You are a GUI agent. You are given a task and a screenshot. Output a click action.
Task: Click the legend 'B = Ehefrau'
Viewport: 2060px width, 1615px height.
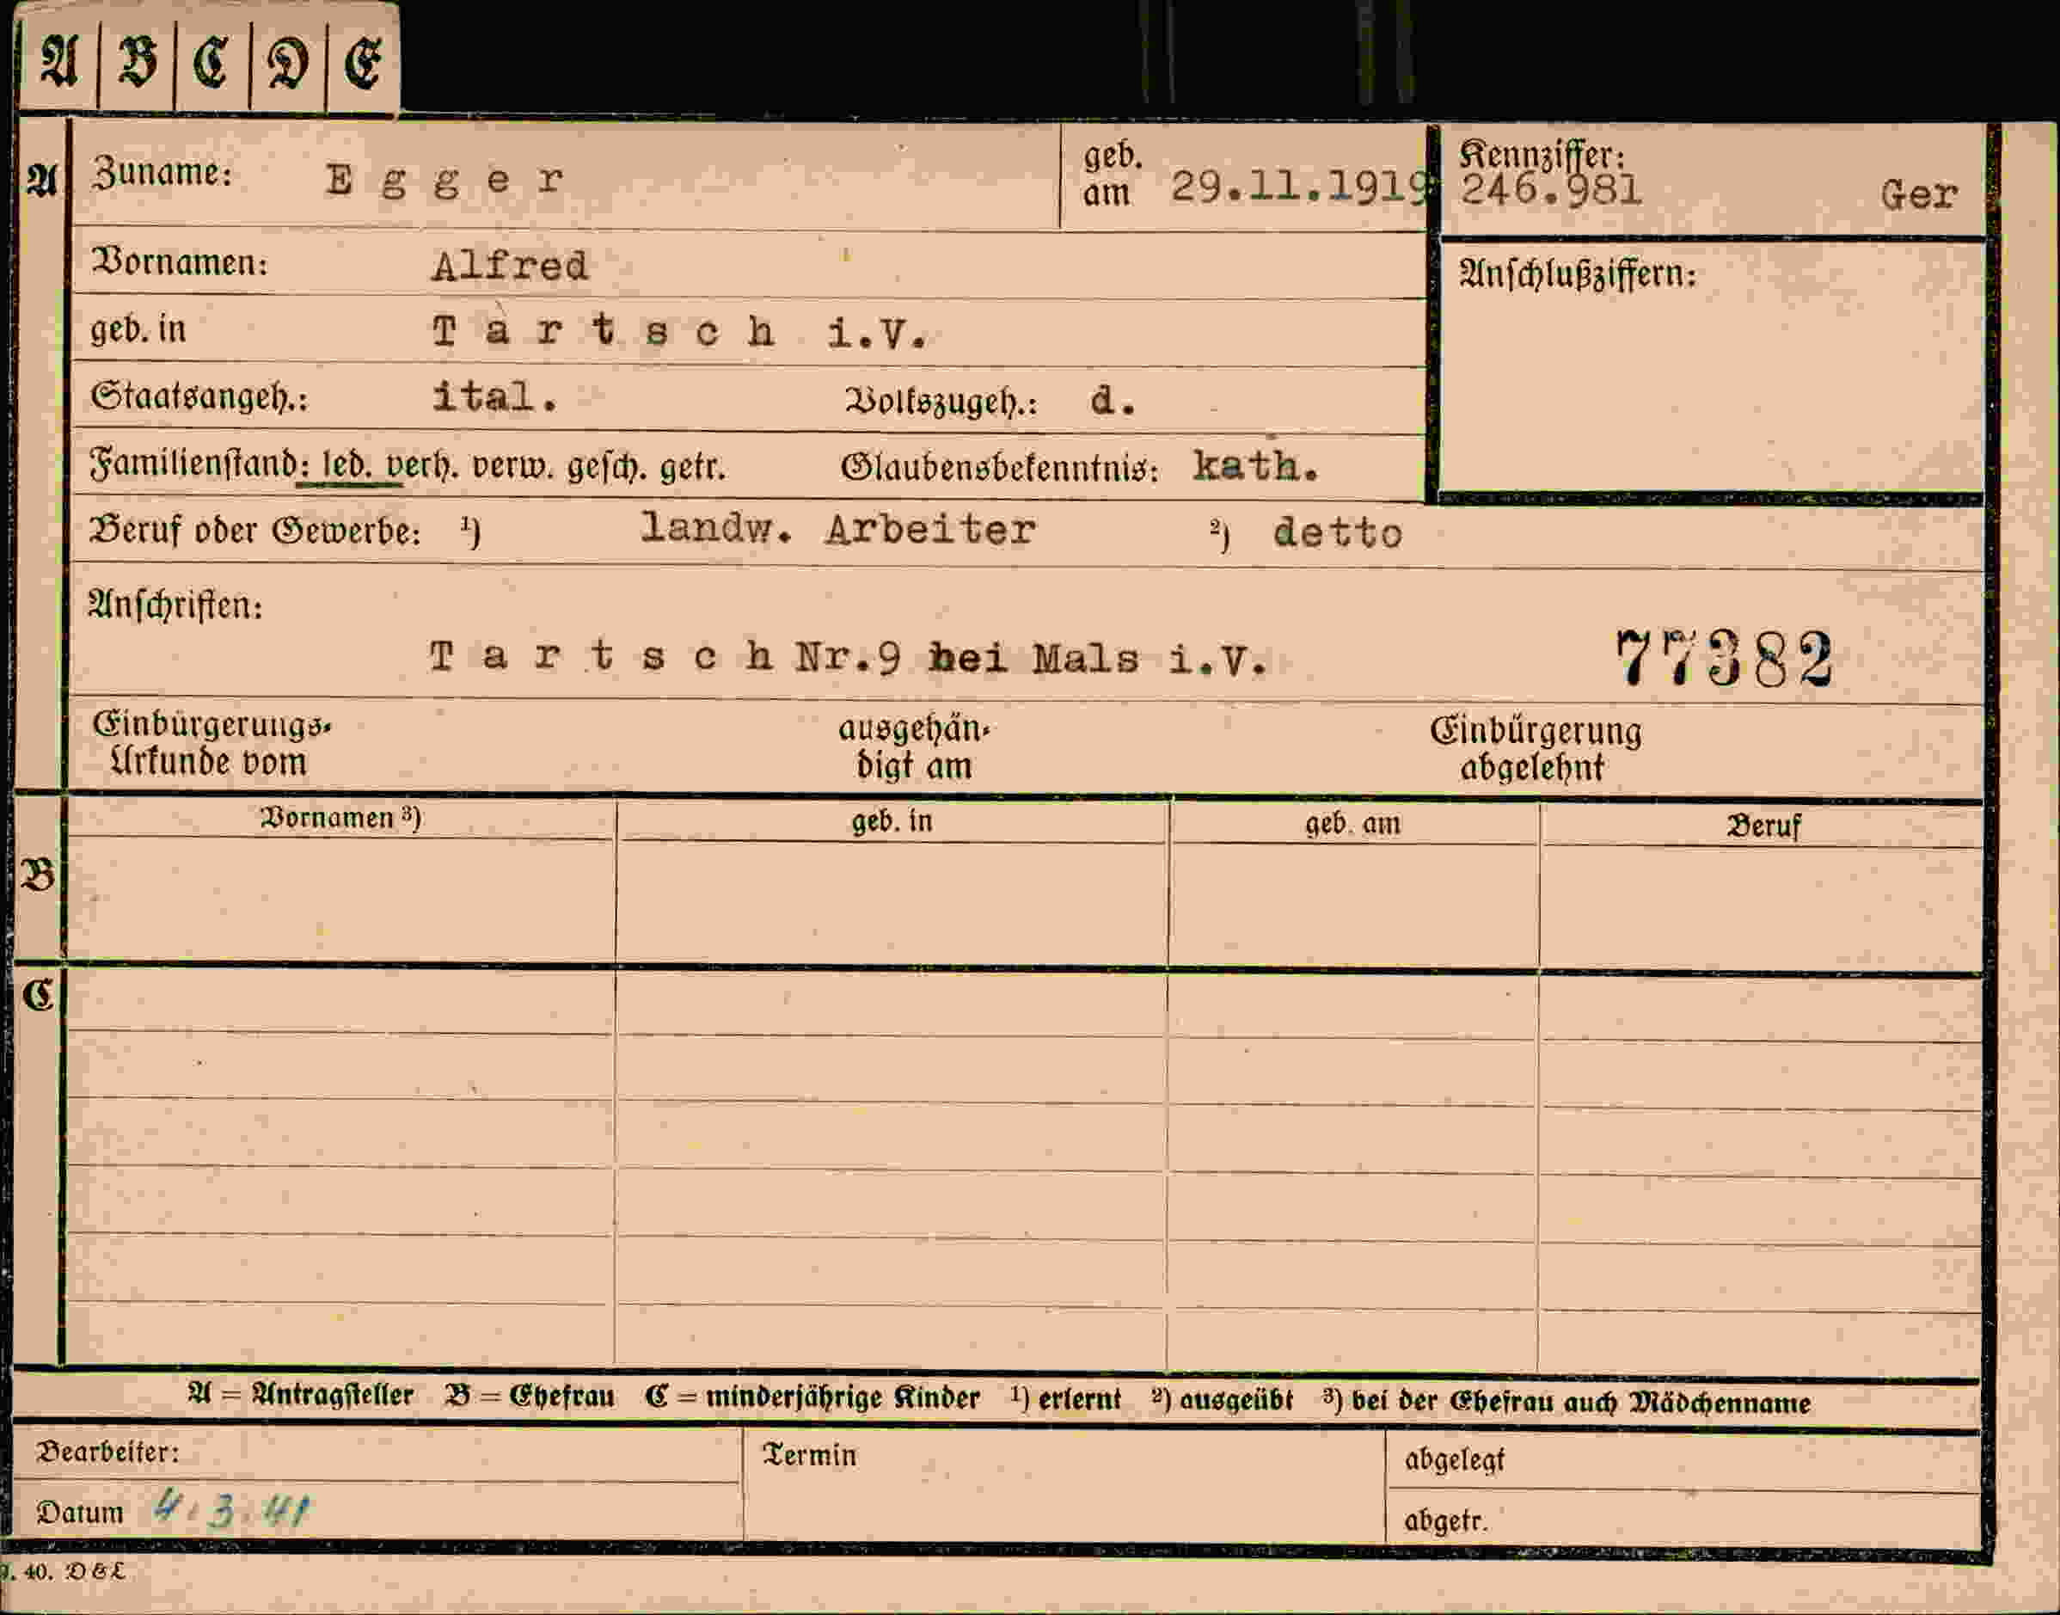[530, 1397]
